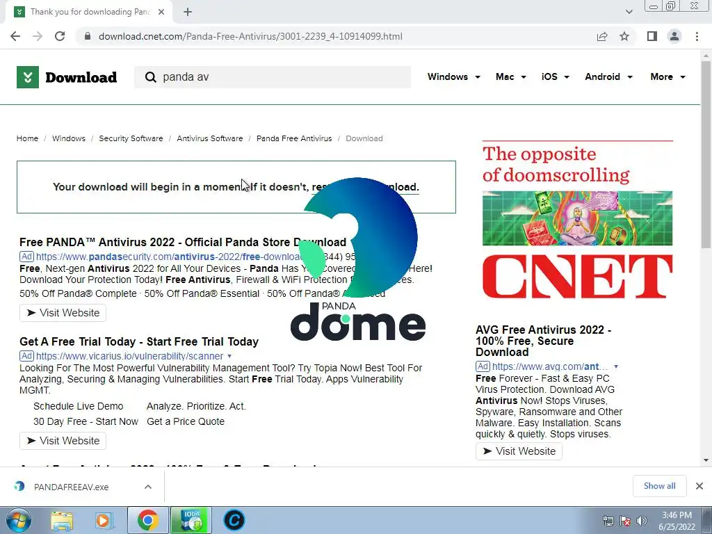Close the 'Thank you for downloading' tab
712x534 pixels.
point(161,12)
